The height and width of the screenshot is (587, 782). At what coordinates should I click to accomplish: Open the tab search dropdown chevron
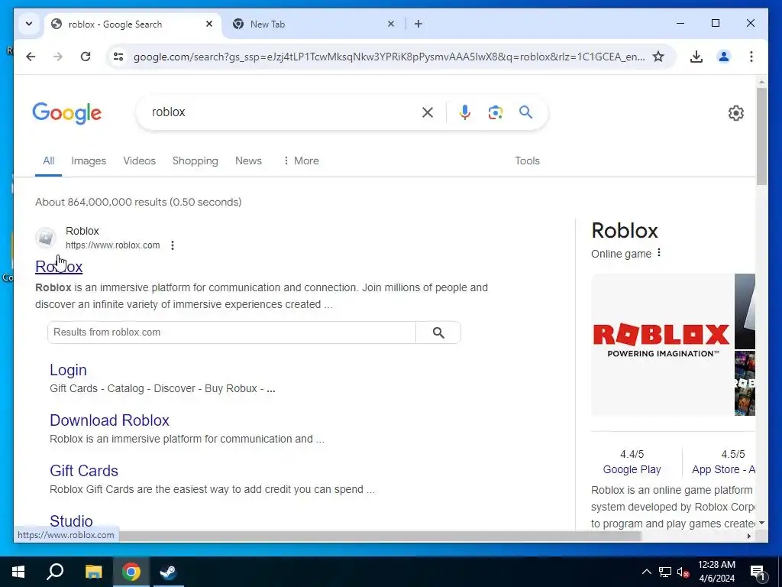point(29,24)
